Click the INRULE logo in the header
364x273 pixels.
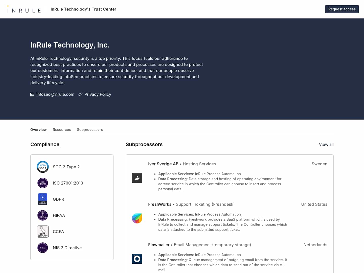click(24, 9)
